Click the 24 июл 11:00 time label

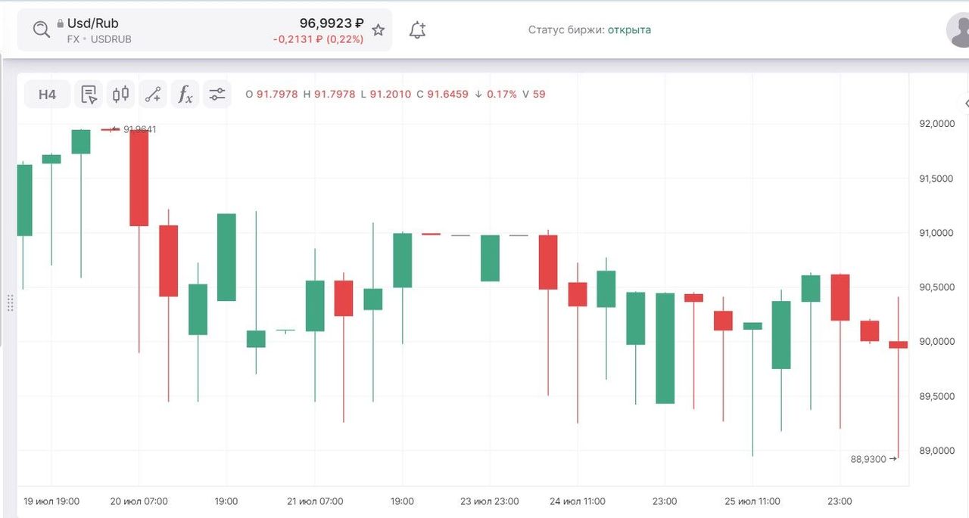point(578,501)
